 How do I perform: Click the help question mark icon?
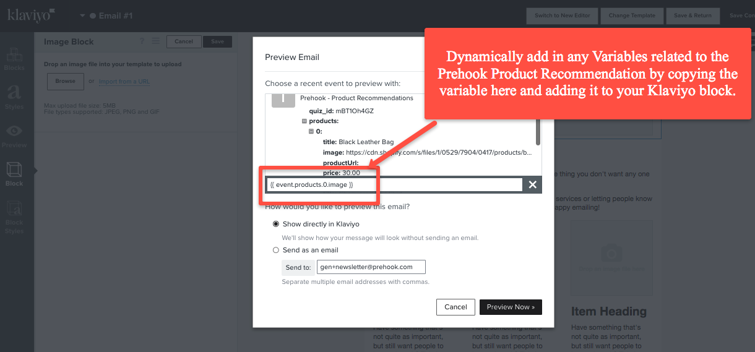click(x=142, y=41)
